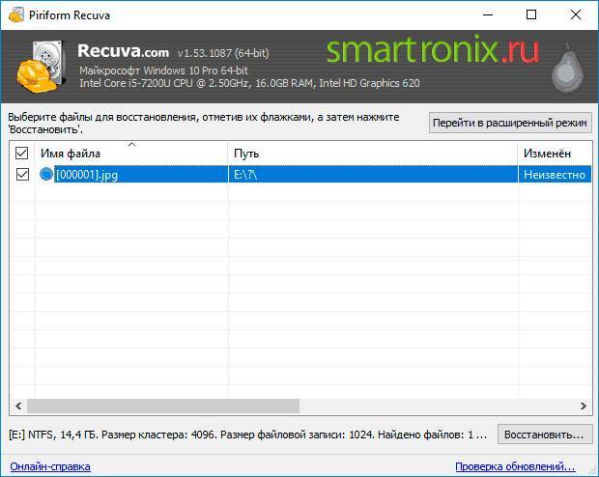
Task: Select the [000001].jpg file name
Action: pyautogui.click(x=87, y=175)
